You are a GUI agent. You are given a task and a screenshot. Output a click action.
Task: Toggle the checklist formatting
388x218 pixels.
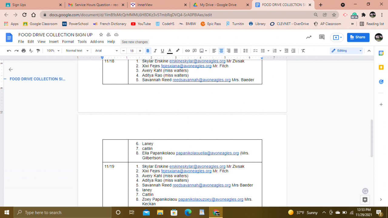pyautogui.click(x=256, y=51)
